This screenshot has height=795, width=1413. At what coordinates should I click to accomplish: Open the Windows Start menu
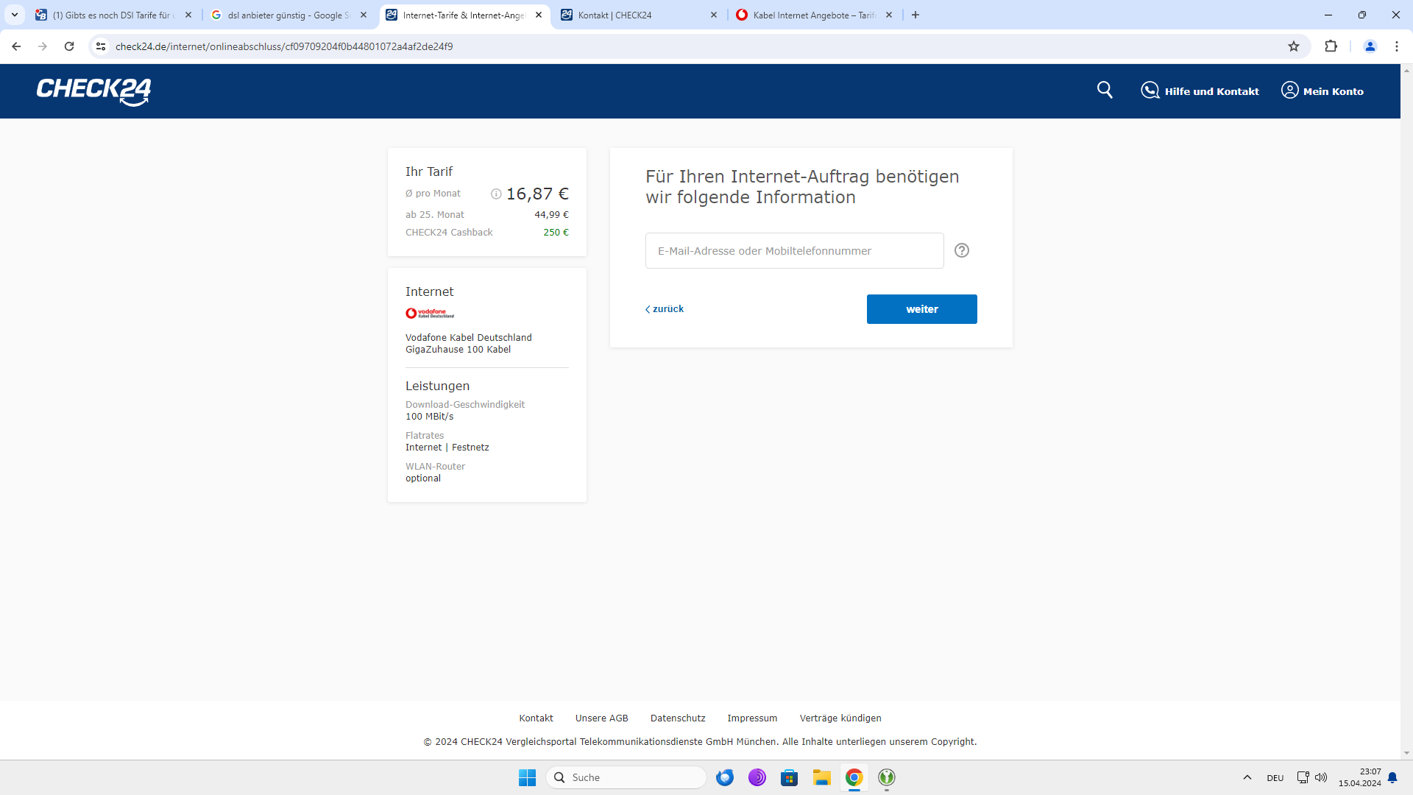click(x=527, y=777)
